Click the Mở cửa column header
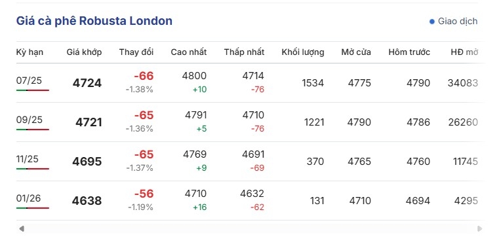 (356, 52)
